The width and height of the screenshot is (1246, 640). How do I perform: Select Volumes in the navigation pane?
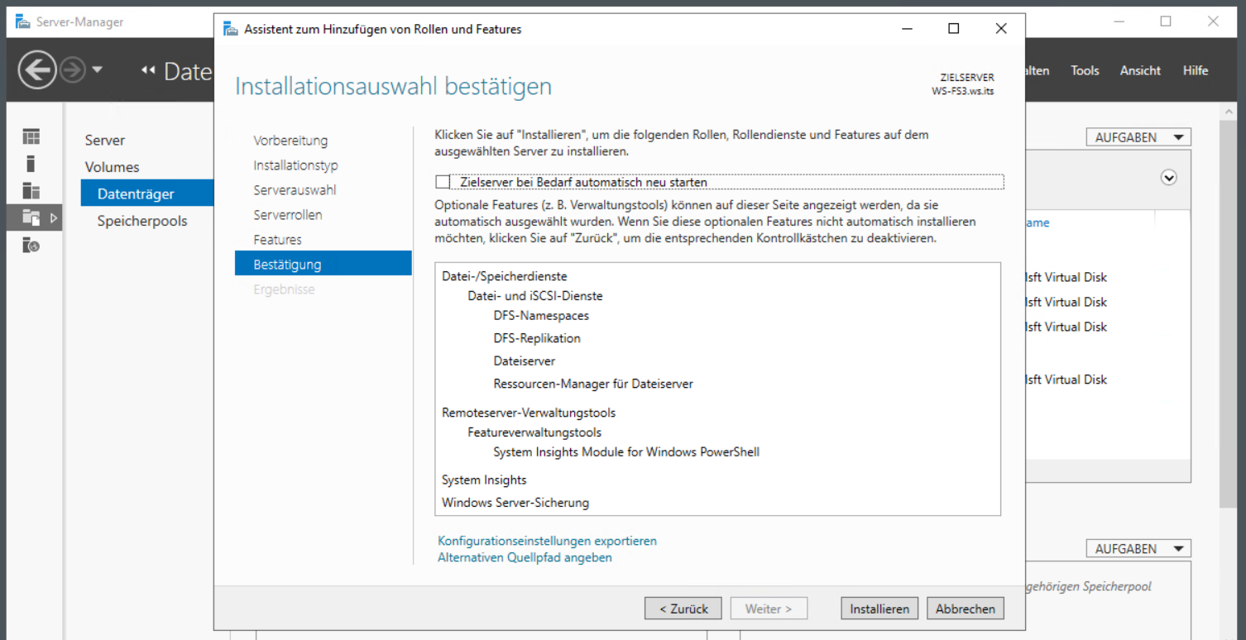point(112,167)
